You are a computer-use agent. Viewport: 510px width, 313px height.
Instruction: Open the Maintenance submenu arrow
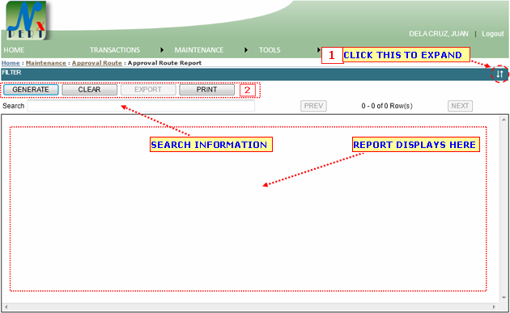(246, 50)
